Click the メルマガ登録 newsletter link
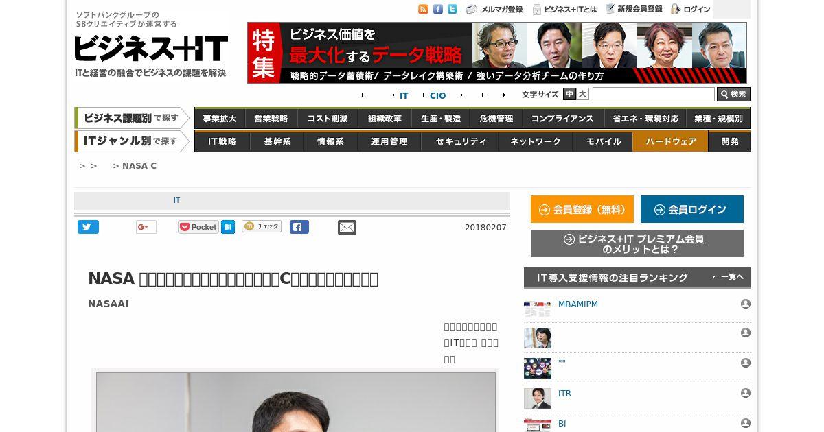 tap(494, 10)
